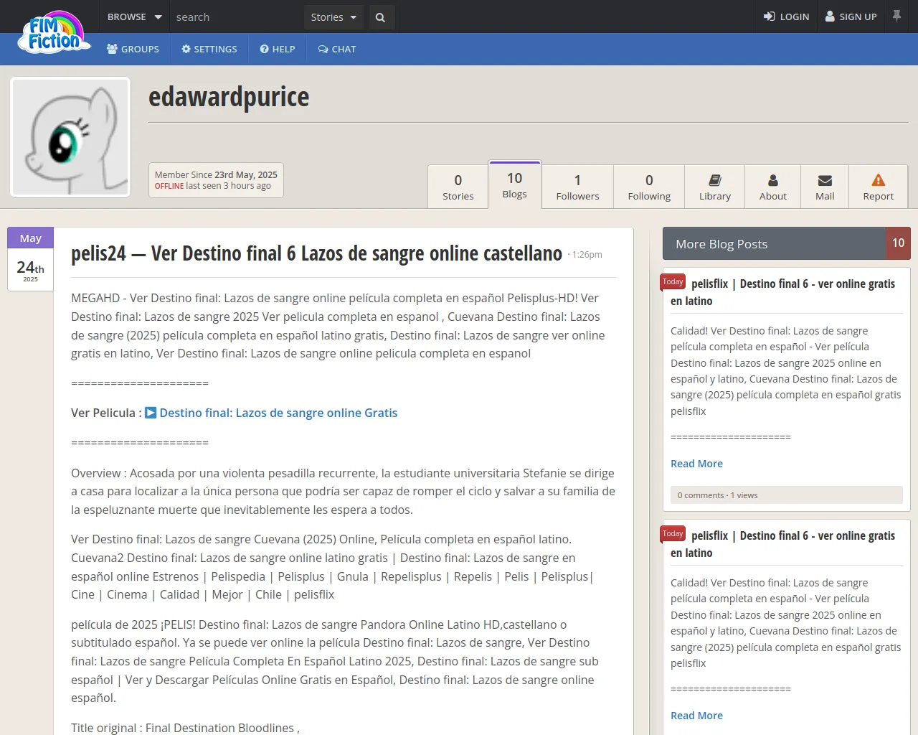
Task: Click the magnifying glass search button
Action: tap(380, 17)
